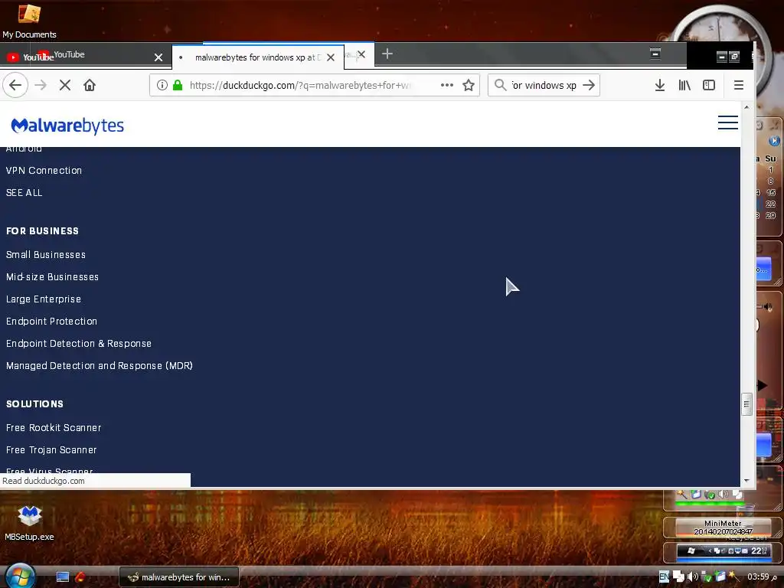Open the Free Trojan Scanner link

(51, 450)
